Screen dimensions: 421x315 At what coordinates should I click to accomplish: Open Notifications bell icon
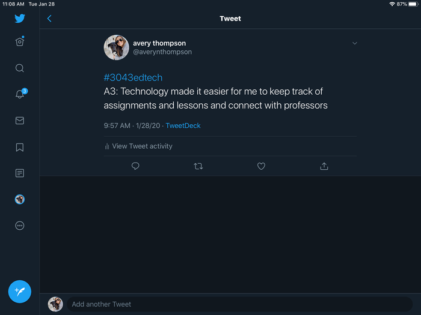coord(20,94)
